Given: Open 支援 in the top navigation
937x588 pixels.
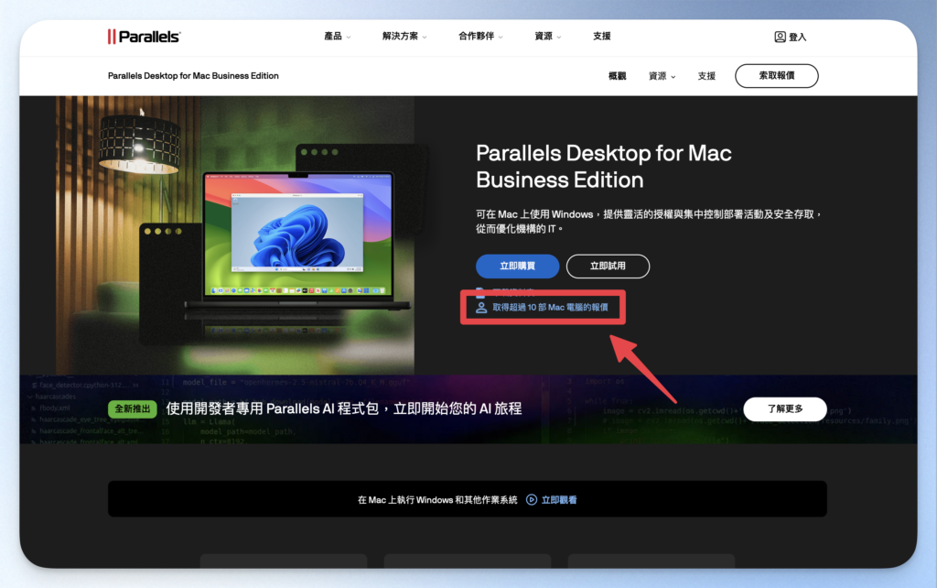Looking at the screenshot, I should (602, 37).
